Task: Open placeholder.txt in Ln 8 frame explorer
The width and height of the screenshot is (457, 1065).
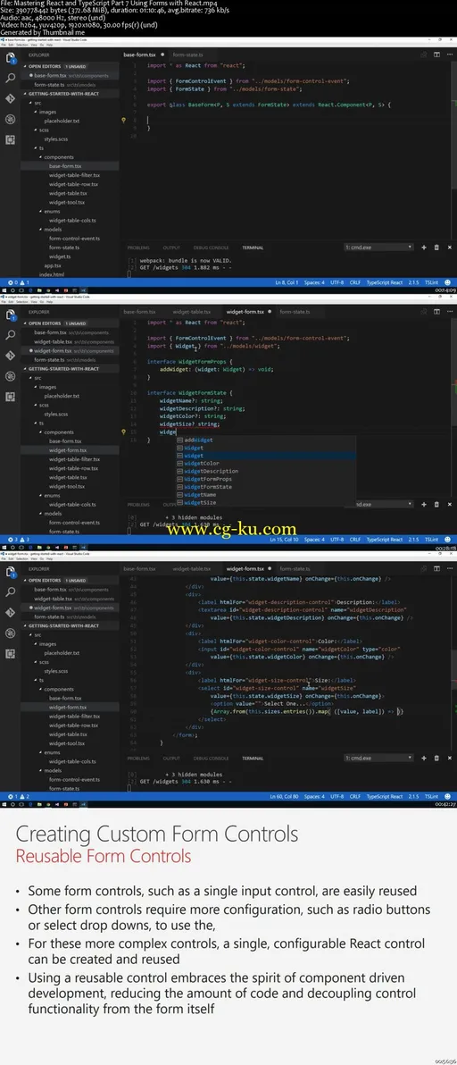Action: (62, 121)
